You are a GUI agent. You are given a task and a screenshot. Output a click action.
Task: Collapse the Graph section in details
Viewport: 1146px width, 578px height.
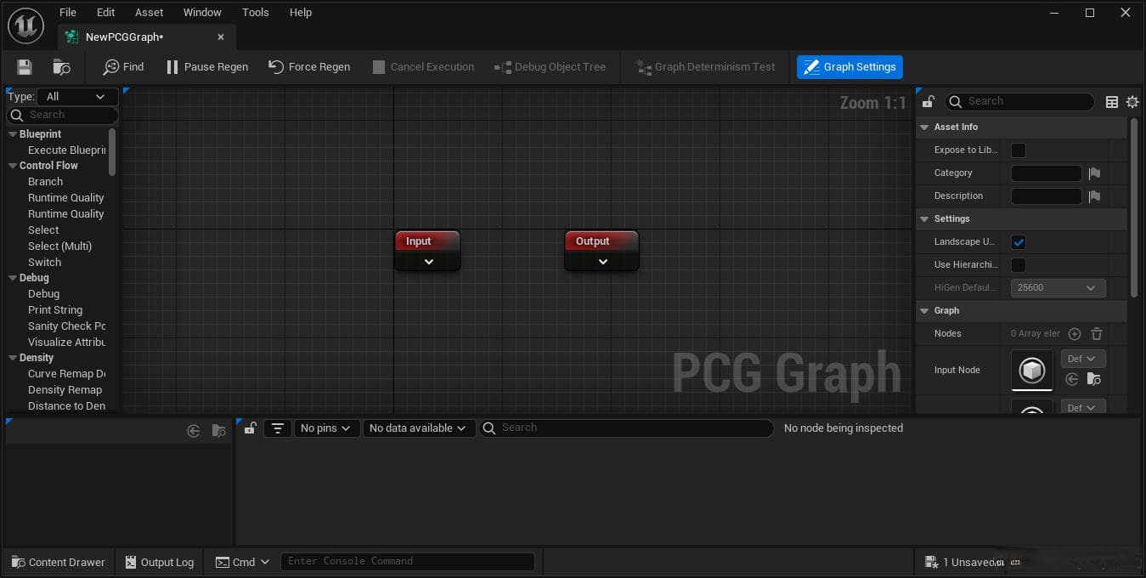click(924, 311)
